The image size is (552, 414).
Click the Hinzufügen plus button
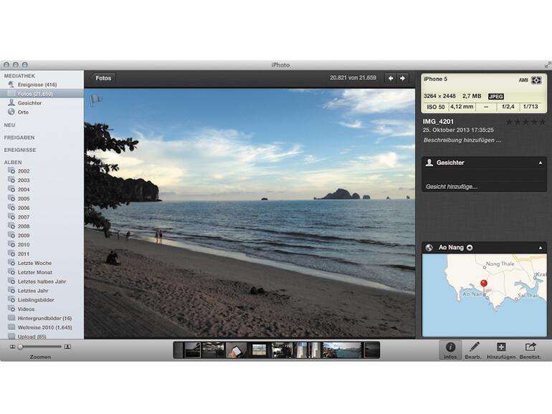tap(501, 350)
